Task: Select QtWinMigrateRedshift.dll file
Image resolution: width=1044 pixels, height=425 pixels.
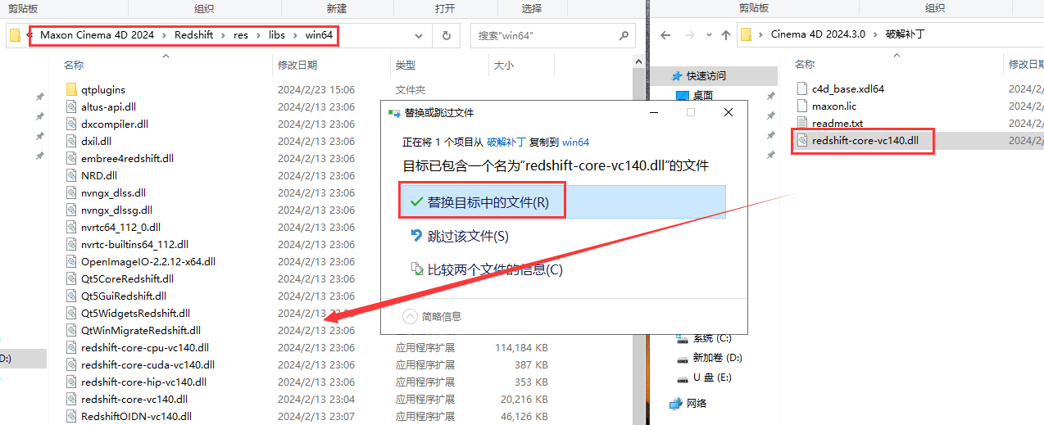Action: pyautogui.click(x=141, y=331)
